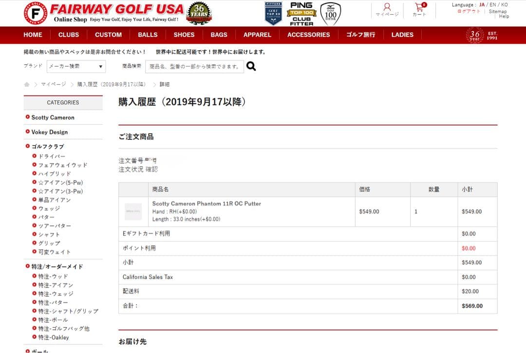526x353 pixels.
Task: Select the 特注-アイアン subcategory
Action: pos(56,285)
